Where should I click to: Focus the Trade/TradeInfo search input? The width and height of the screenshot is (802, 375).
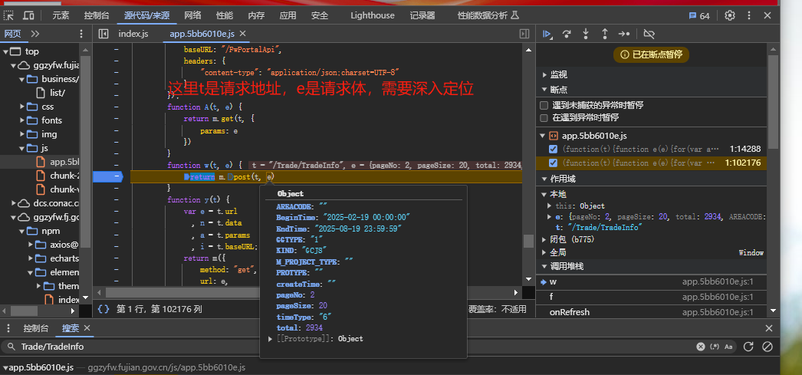click(x=353, y=347)
